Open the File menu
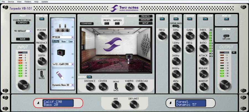The height and width of the screenshot is (112, 249). [3, 2]
